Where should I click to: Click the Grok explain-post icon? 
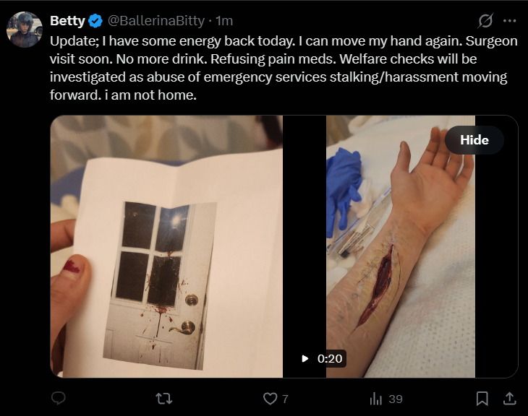click(x=485, y=21)
